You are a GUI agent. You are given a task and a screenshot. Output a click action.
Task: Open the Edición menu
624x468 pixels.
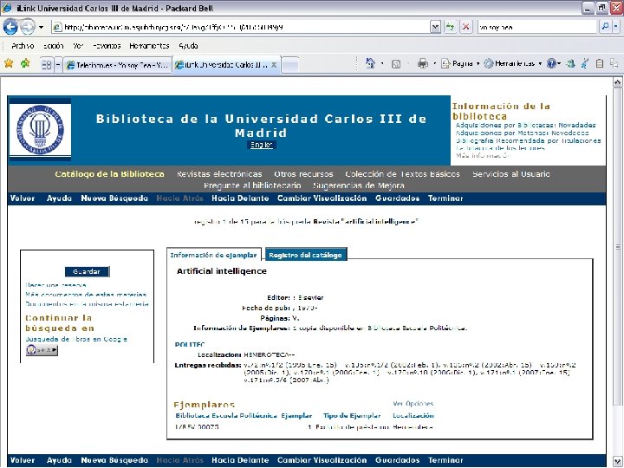(54, 46)
